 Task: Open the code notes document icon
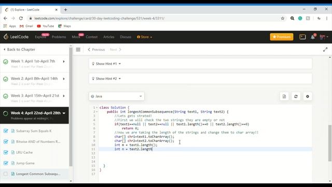284,97
